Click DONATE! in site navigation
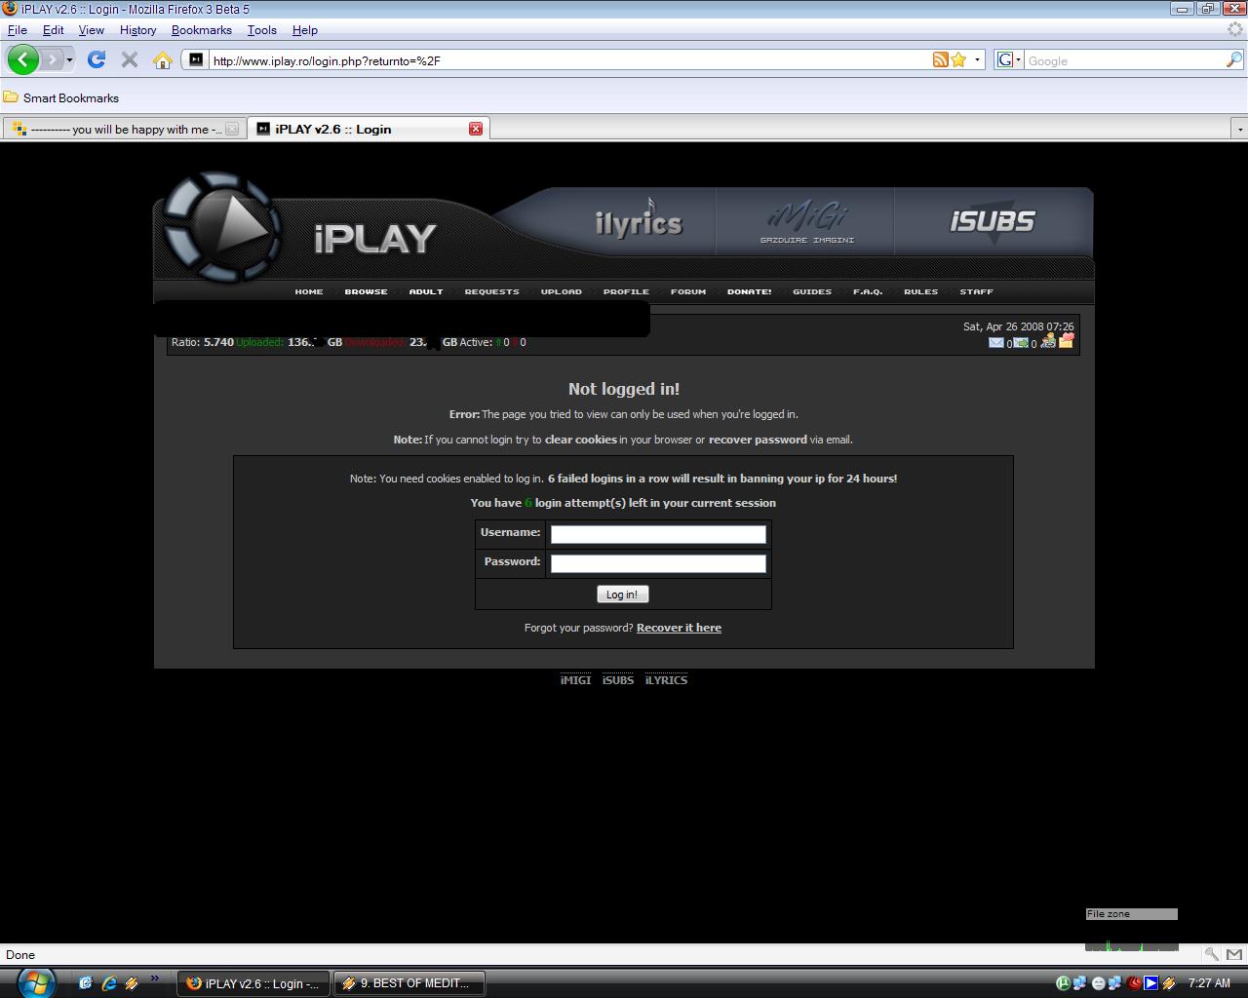Image resolution: width=1248 pixels, height=998 pixels. 749,291
